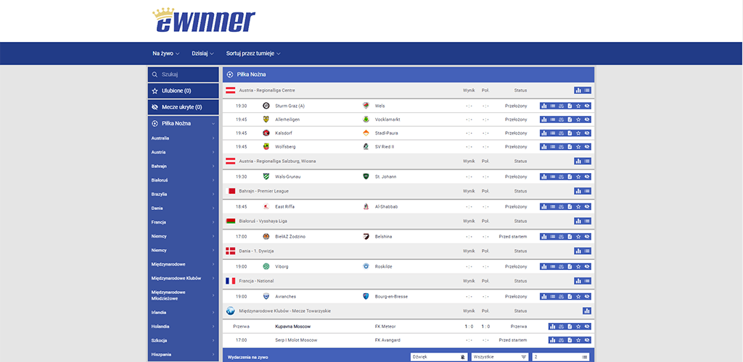The image size is (743, 362).
Task: Show Mecze ukryte (0) hidden matches
Action: [183, 107]
